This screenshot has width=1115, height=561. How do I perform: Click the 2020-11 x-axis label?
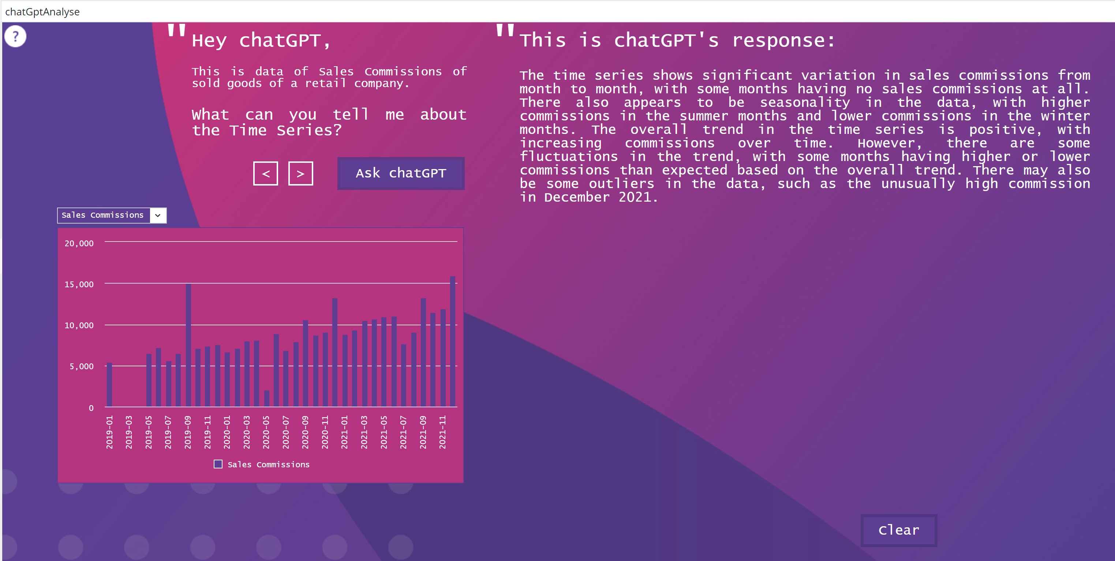coord(325,432)
